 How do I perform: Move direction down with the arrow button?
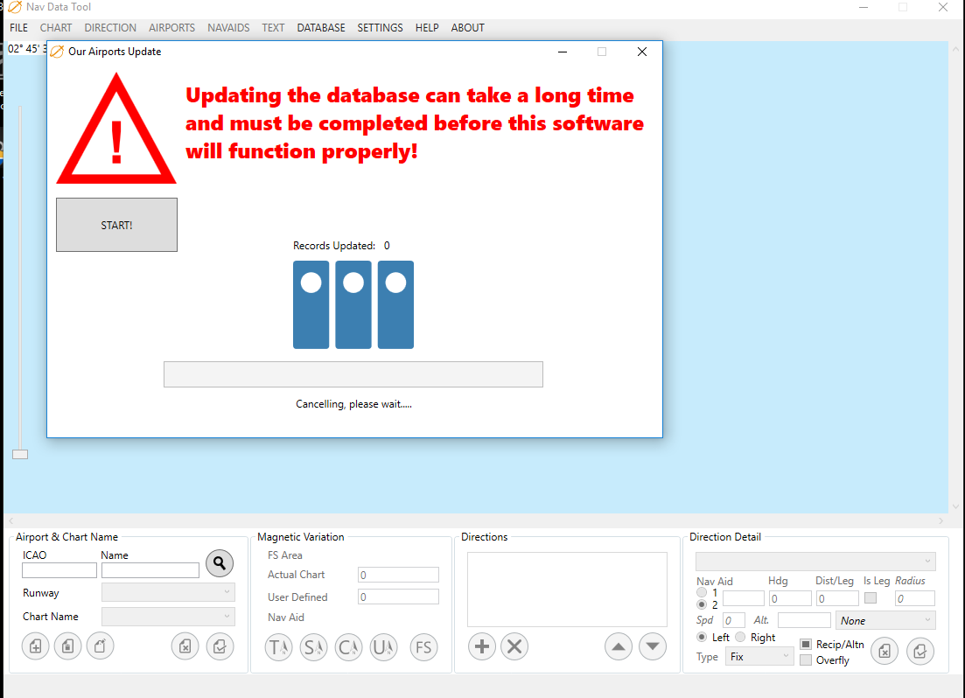pyautogui.click(x=653, y=647)
